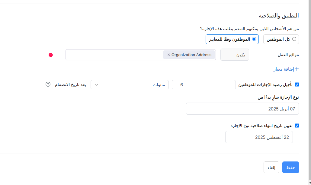The width and height of the screenshot is (311, 185).
Task: Uncheck the تأجيل رصيد الإجازات للموظفين checkbox
Action: coord(297,85)
